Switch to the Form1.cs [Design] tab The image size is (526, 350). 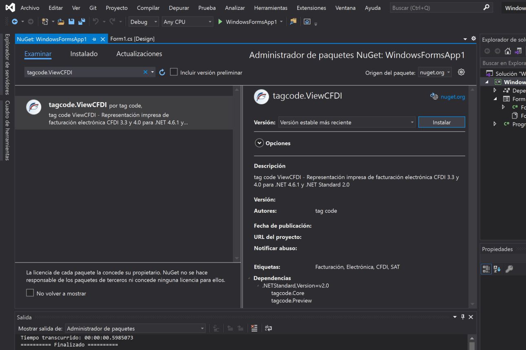pos(133,39)
